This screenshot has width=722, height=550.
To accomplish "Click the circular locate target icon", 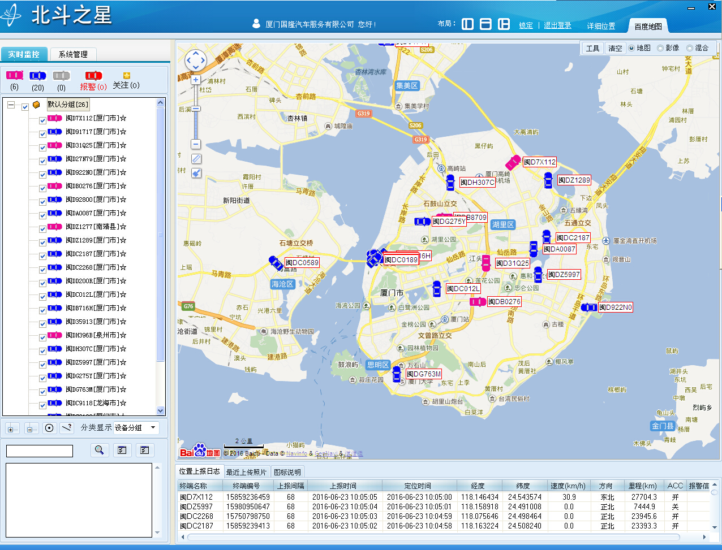I will coord(49,428).
